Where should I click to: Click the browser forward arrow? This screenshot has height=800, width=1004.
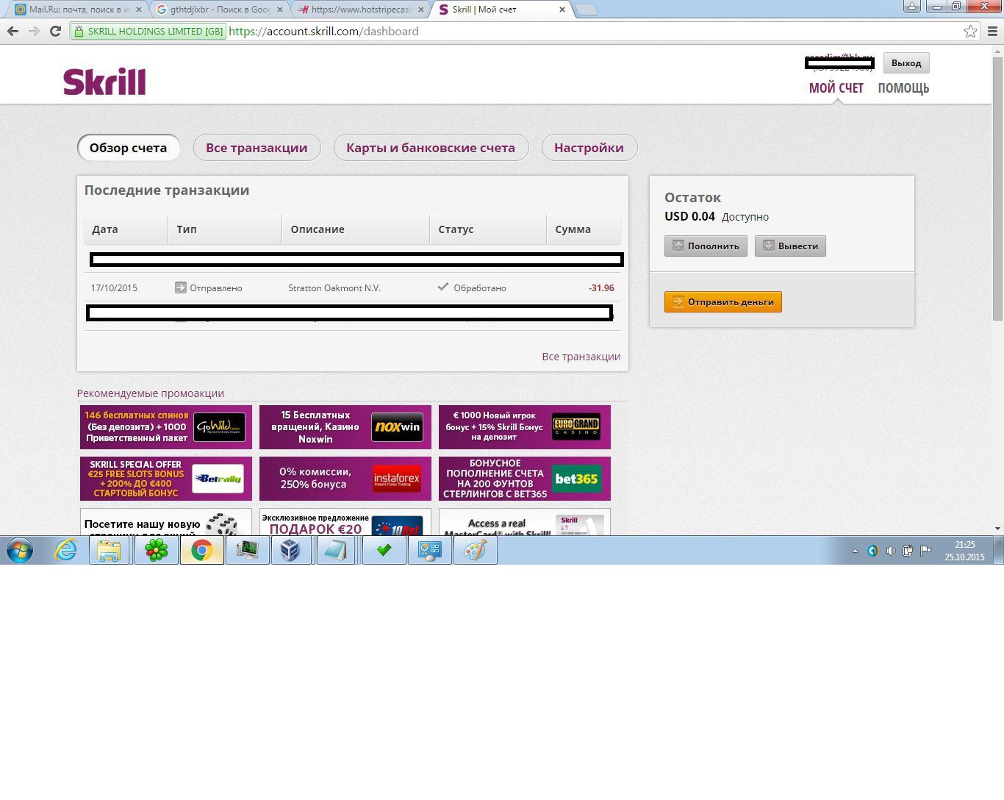(34, 32)
